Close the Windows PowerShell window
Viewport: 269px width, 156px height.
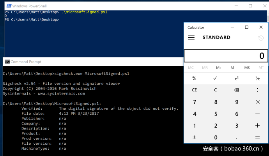[x=265, y=6]
